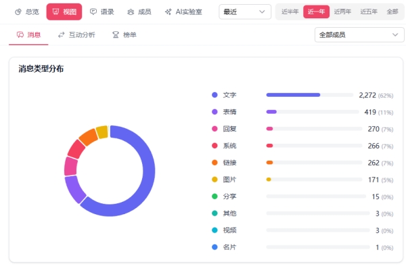The height and width of the screenshot is (265, 406).
Task: Click the 语录 speech bubble icon
Action: pos(93,12)
